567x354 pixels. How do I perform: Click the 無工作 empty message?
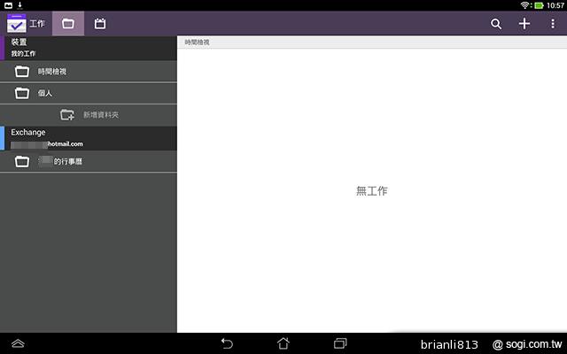click(x=372, y=191)
